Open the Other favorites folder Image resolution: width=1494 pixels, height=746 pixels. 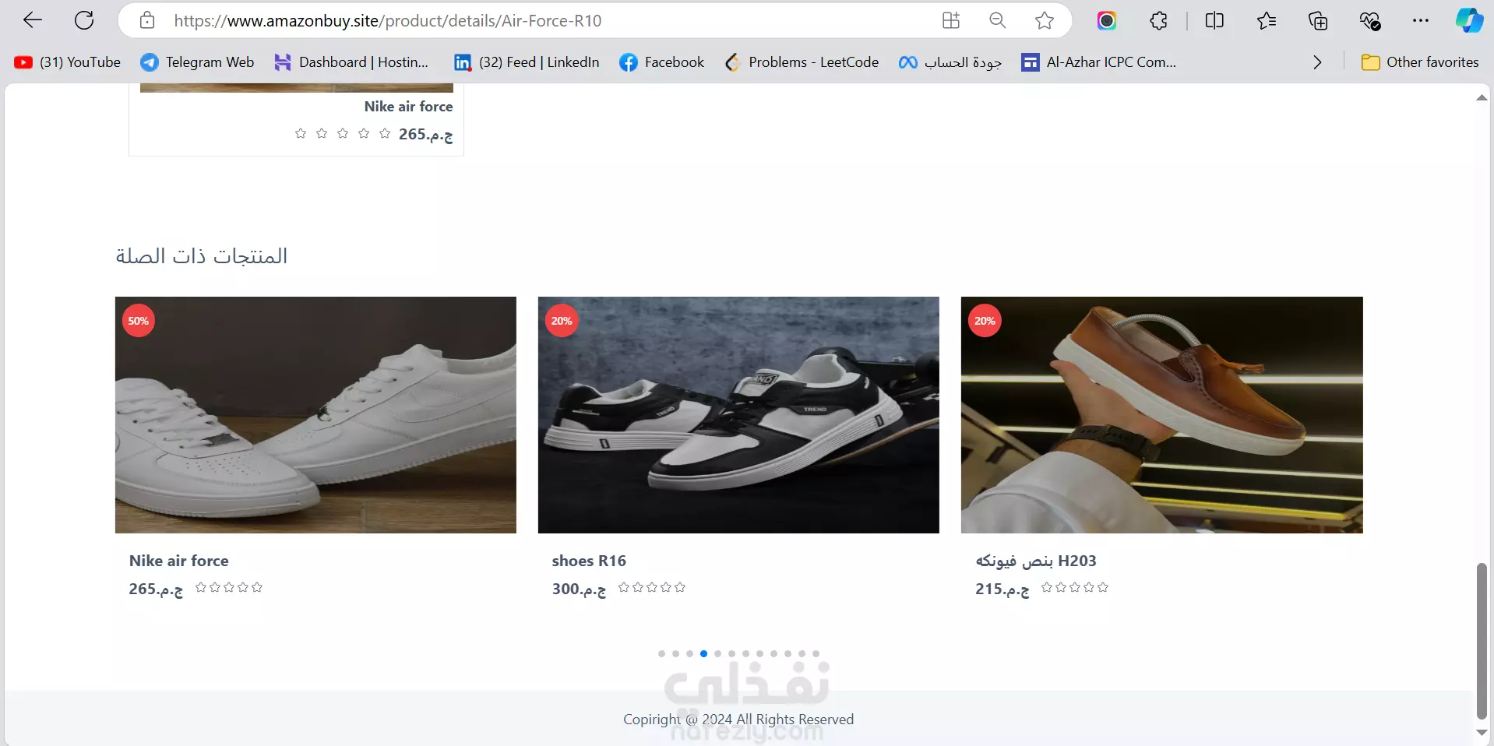click(1420, 62)
